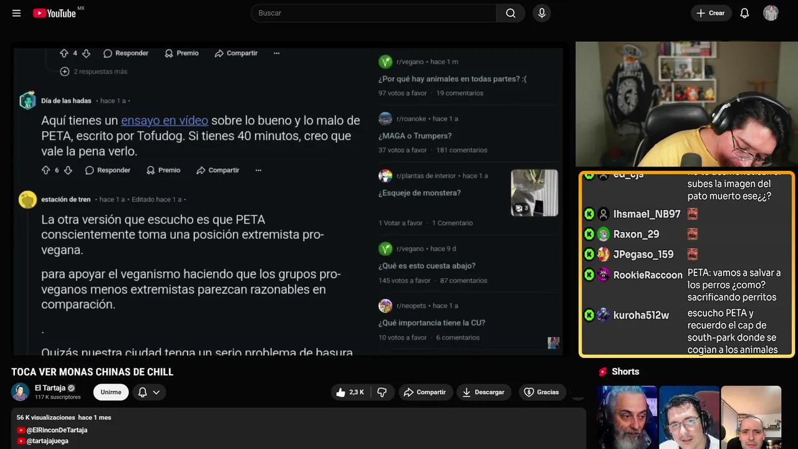Start voice search with microphone icon
This screenshot has height=449, width=798.
[x=541, y=13]
